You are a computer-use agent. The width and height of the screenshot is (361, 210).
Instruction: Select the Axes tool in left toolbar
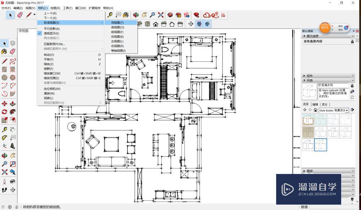4,146
